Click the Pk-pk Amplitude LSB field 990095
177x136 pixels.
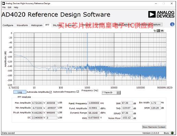(x=51, y=113)
